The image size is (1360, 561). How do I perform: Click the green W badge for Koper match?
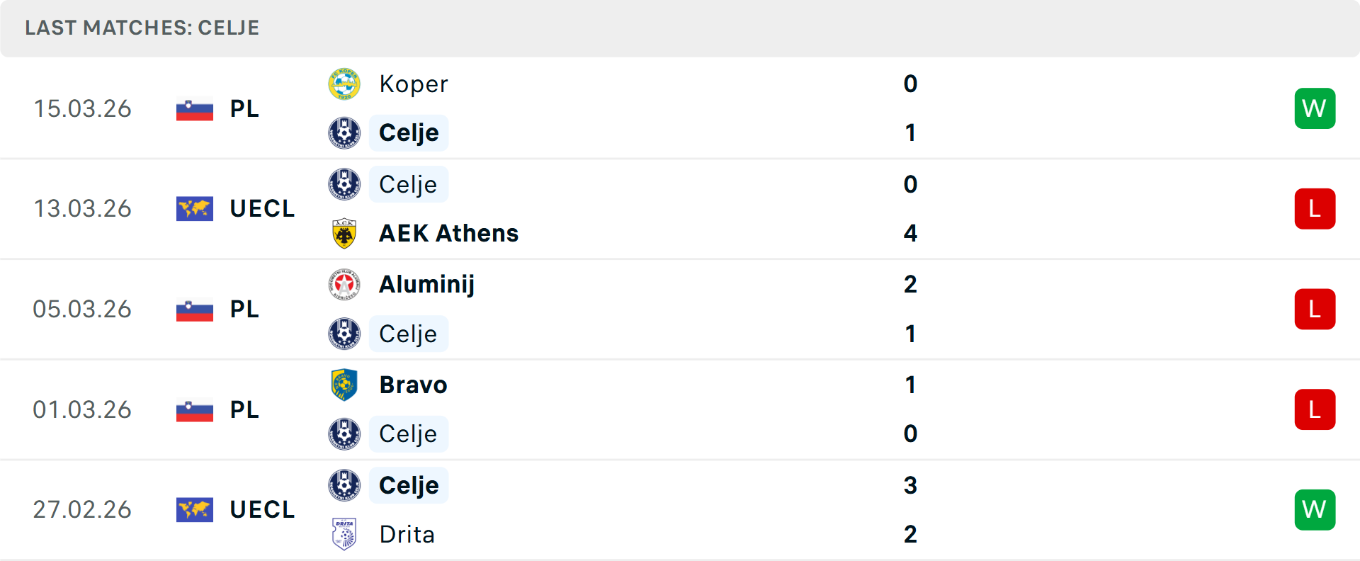click(x=1315, y=108)
